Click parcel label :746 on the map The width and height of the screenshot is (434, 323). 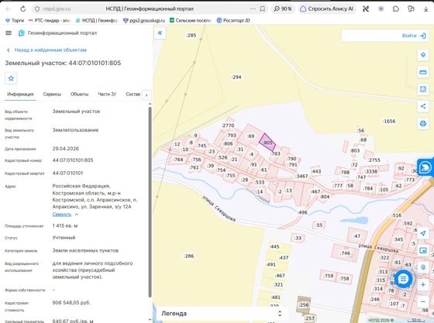(345, 253)
